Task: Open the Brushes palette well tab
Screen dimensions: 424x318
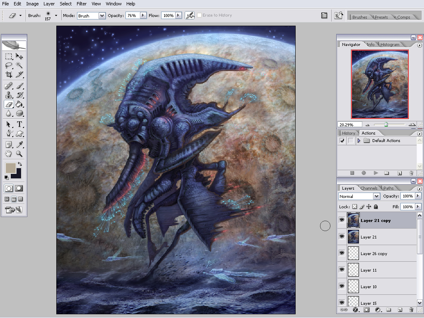Action: 359,17
